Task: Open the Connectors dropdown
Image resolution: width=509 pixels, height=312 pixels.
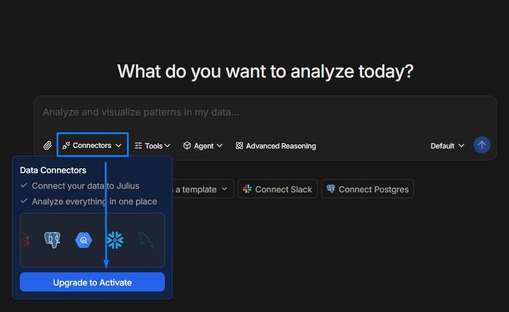Action: 93,145
